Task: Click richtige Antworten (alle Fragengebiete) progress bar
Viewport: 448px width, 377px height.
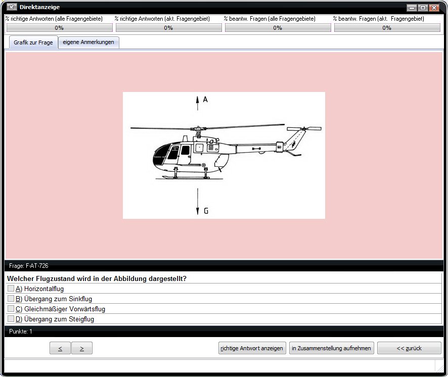Action: pyautogui.click(x=60, y=28)
